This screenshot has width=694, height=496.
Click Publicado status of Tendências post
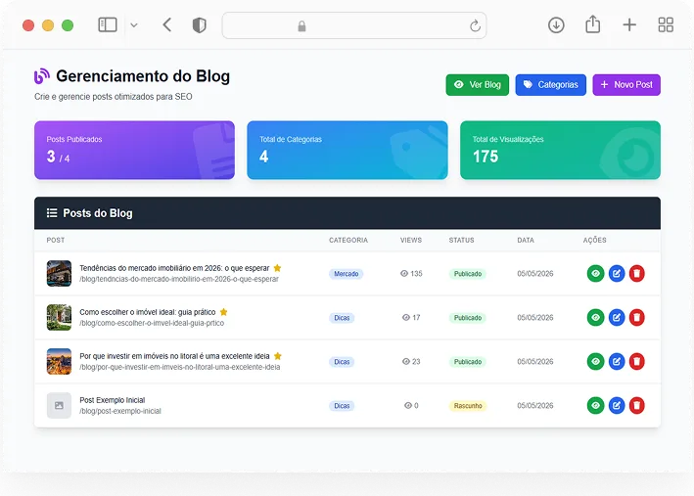(x=468, y=274)
